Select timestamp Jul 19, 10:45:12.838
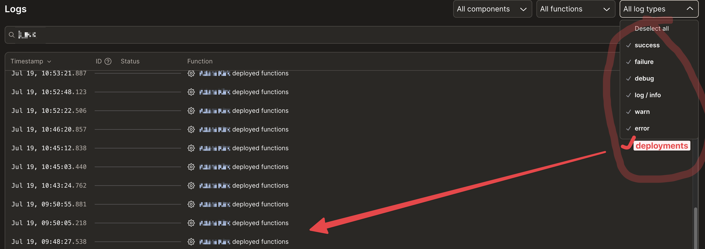Screen dimensions: 705x249 click(x=49, y=148)
